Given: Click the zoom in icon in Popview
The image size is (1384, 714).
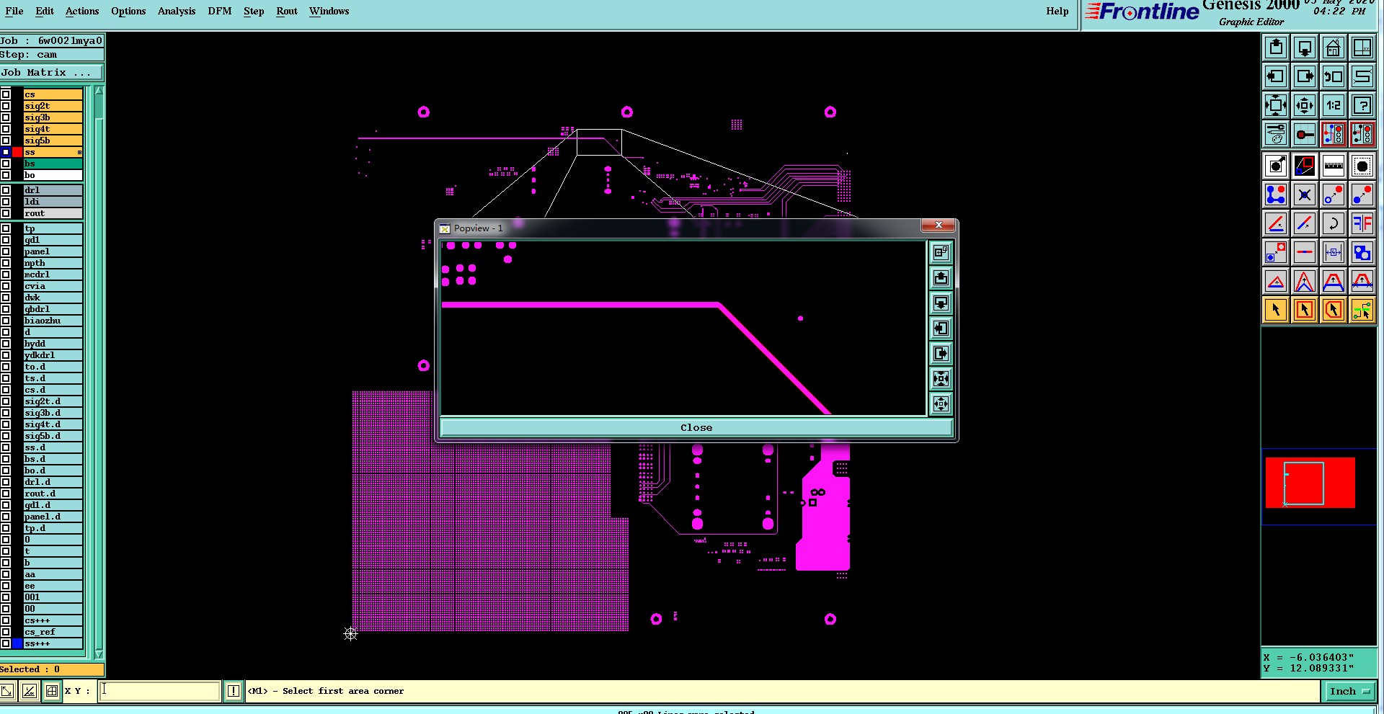Looking at the screenshot, I should click(941, 378).
